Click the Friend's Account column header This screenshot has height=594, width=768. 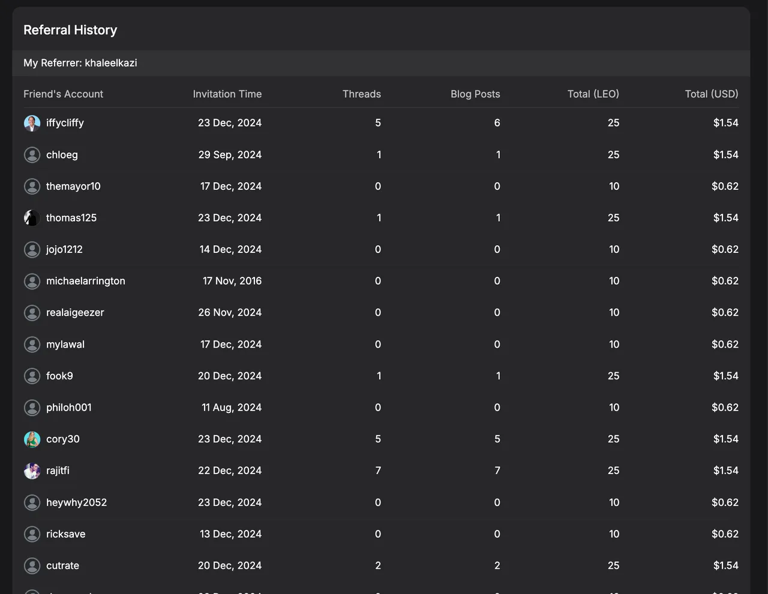[x=63, y=94]
